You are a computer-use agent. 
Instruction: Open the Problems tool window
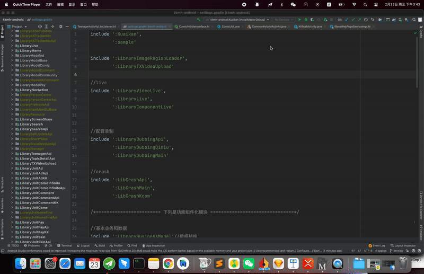(x=32, y=245)
